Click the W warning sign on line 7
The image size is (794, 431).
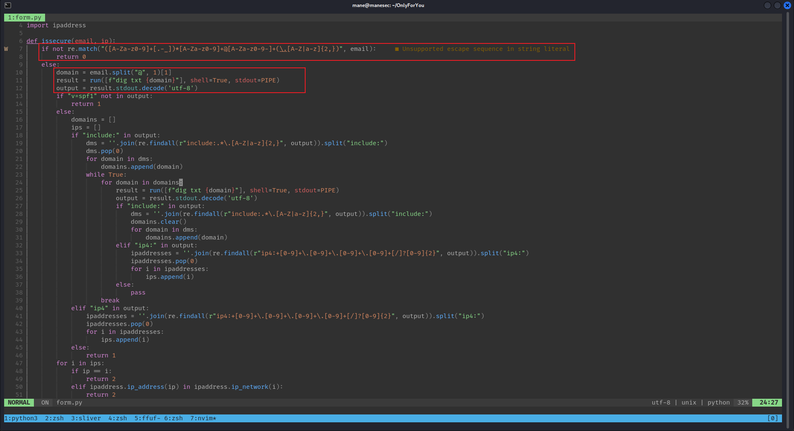pos(6,49)
